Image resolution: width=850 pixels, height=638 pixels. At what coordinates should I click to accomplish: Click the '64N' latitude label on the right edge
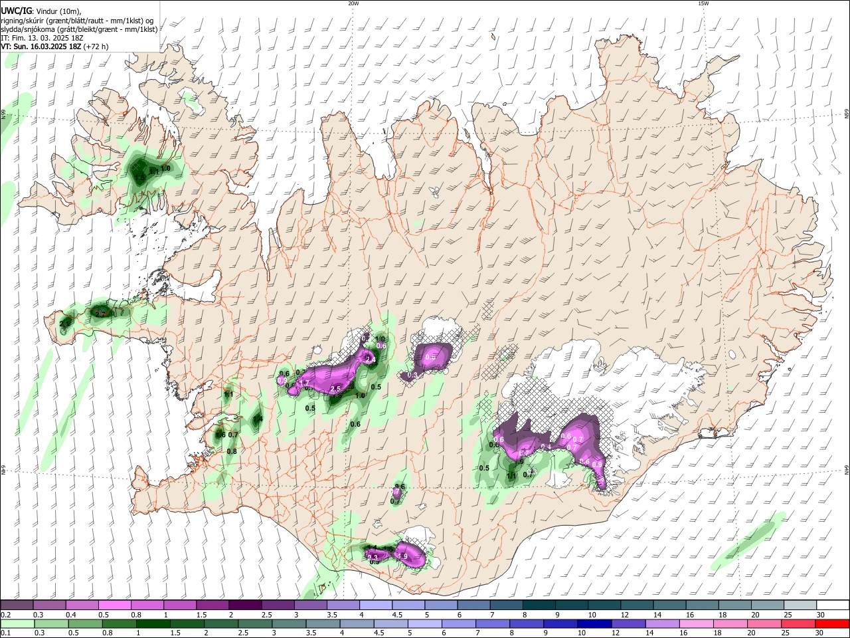click(847, 469)
